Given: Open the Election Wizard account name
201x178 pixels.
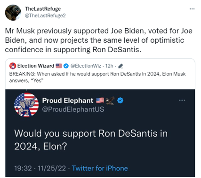Looking at the screenshot, I should coord(36,66).
